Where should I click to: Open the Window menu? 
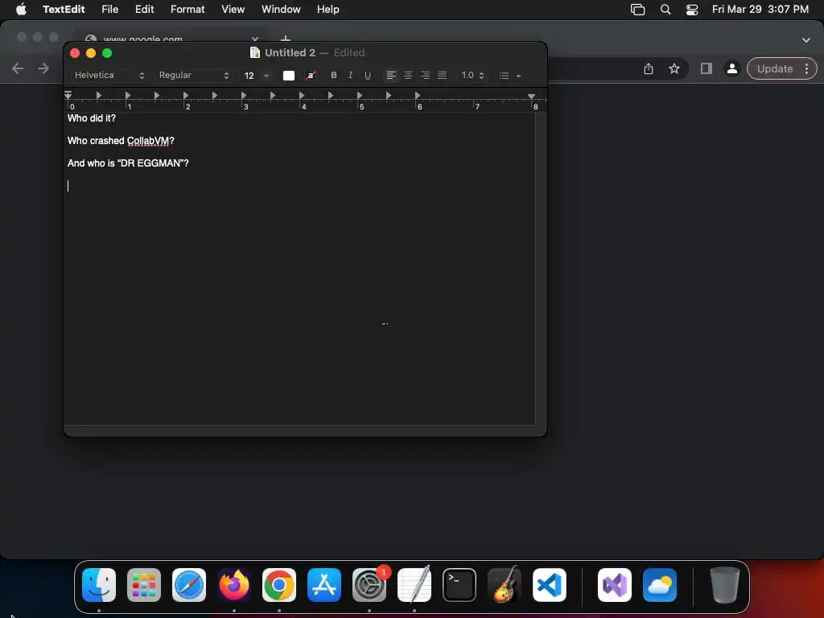tap(281, 9)
